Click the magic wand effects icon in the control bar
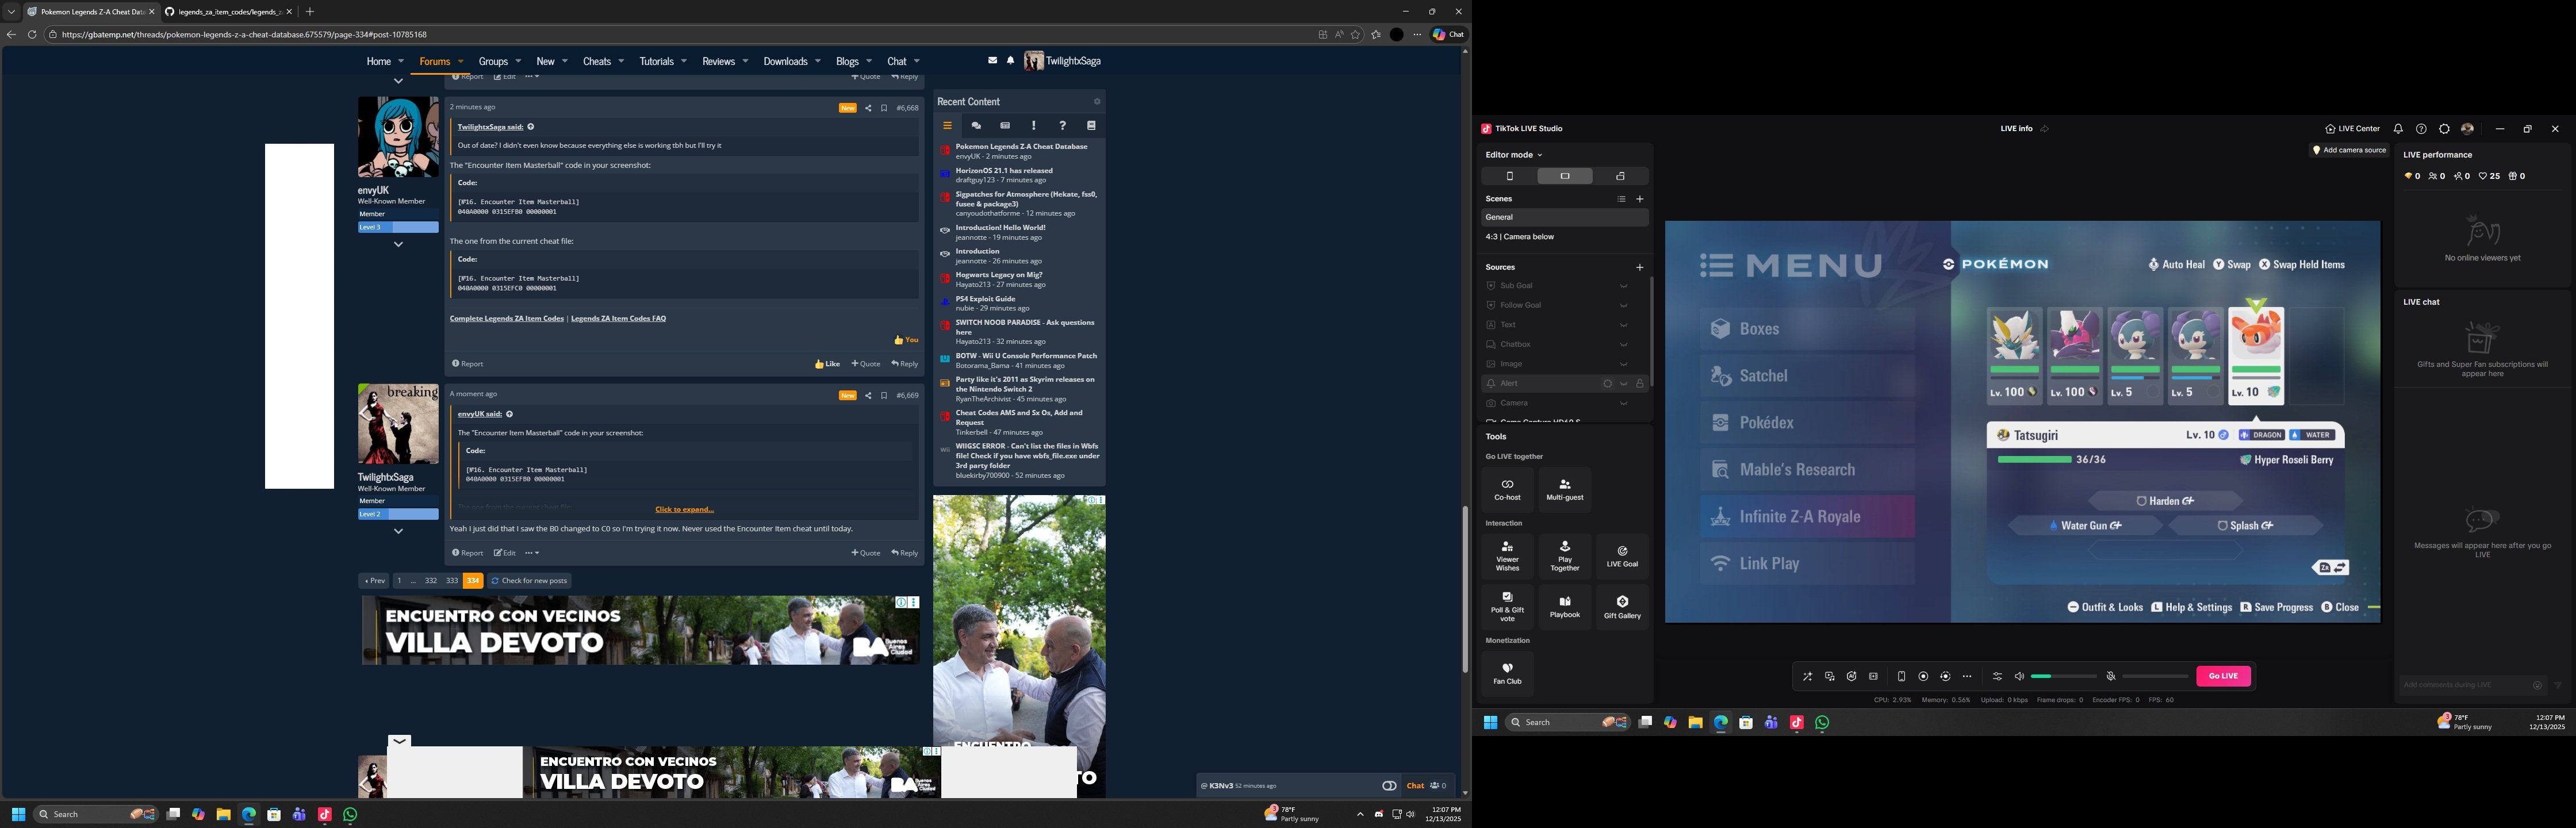 pos(1807,677)
